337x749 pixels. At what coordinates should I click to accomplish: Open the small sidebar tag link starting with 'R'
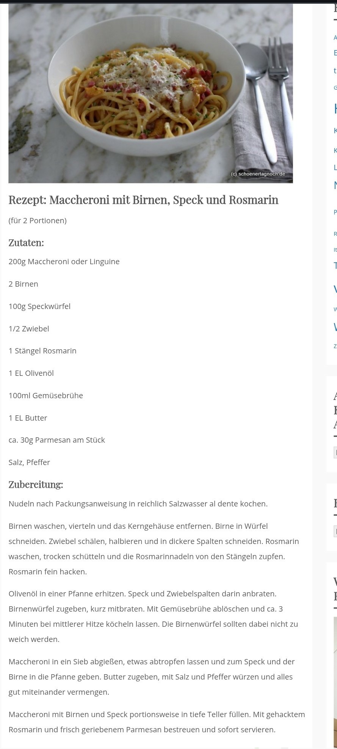(x=335, y=234)
